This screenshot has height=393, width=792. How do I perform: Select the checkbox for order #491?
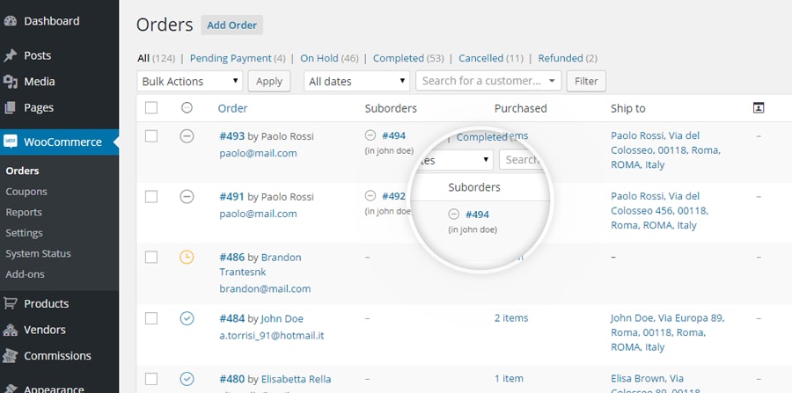[151, 197]
